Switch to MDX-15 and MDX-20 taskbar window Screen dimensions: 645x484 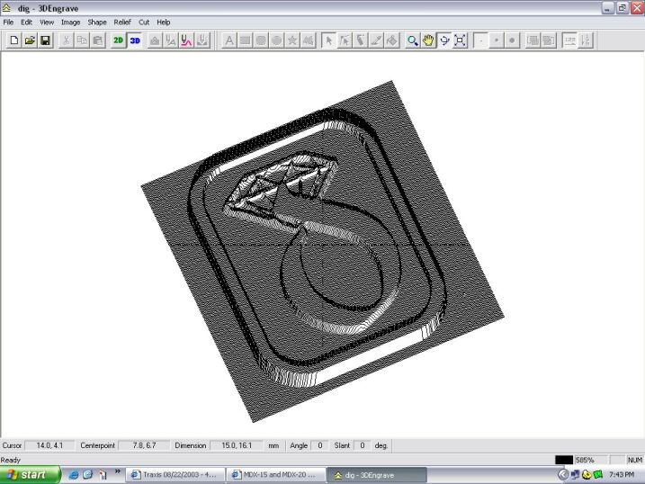pos(275,474)
